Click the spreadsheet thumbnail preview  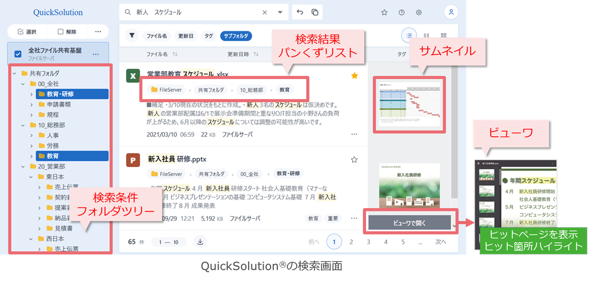410,105
